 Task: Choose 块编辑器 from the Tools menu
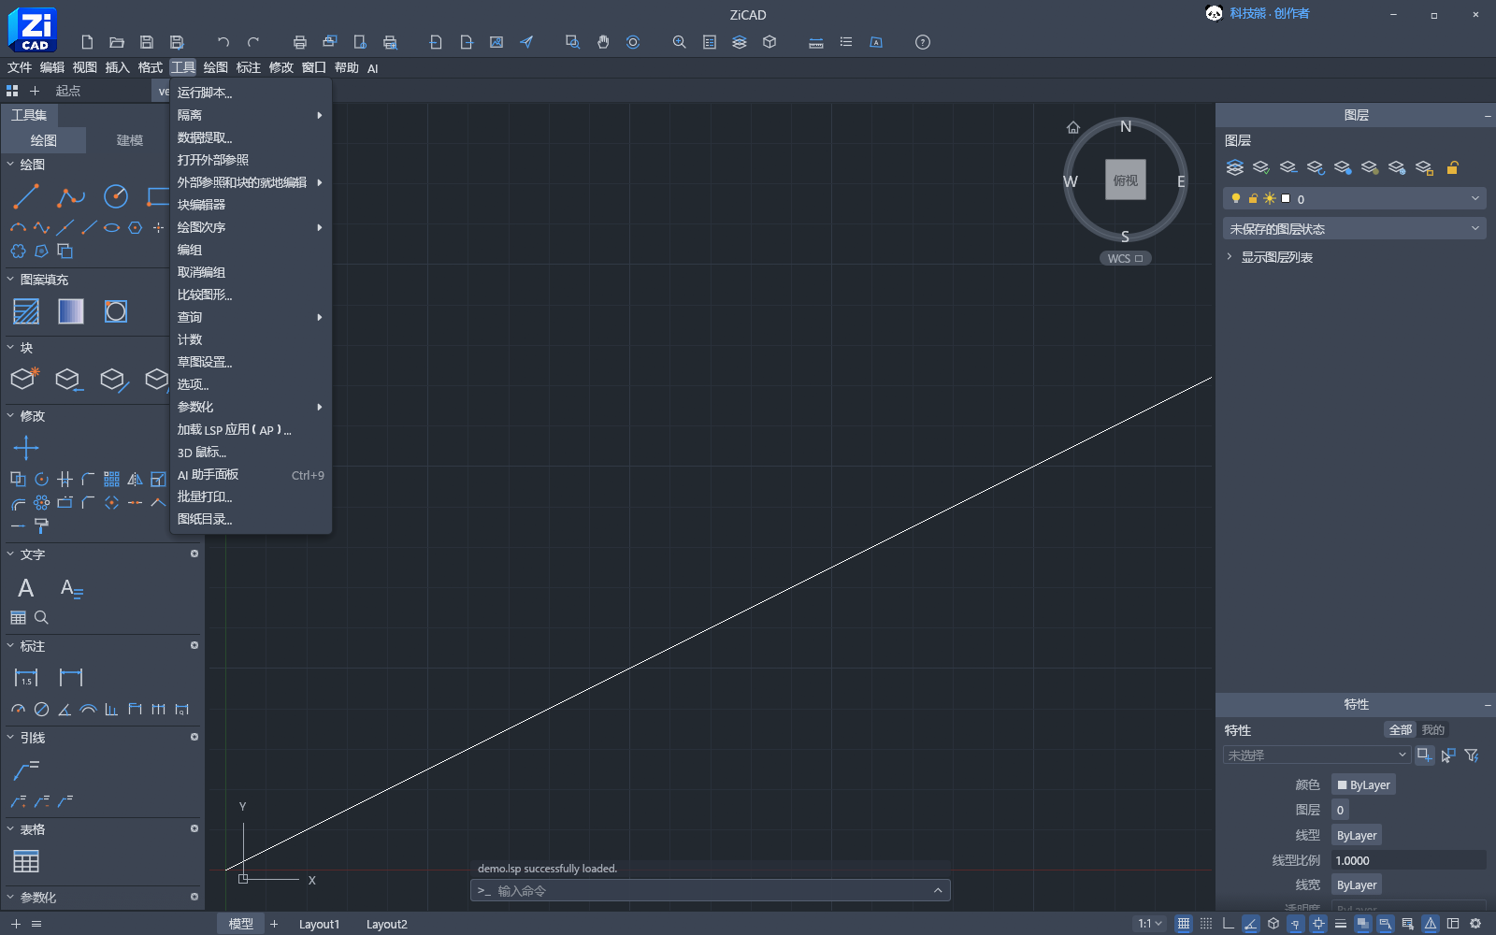(x=251, y=205)
